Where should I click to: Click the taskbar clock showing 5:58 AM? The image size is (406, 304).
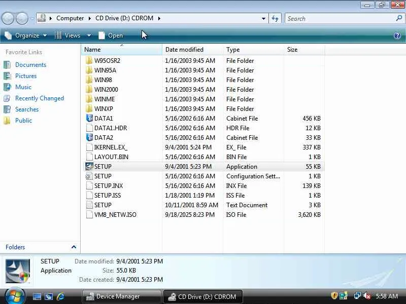[x=387, y=296]
